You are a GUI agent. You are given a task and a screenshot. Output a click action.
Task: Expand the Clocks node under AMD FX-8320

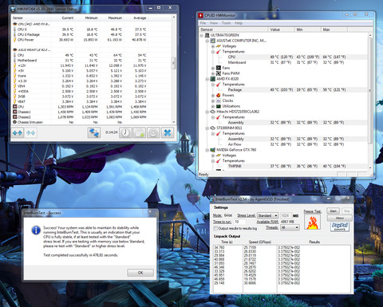pos(213,101)
